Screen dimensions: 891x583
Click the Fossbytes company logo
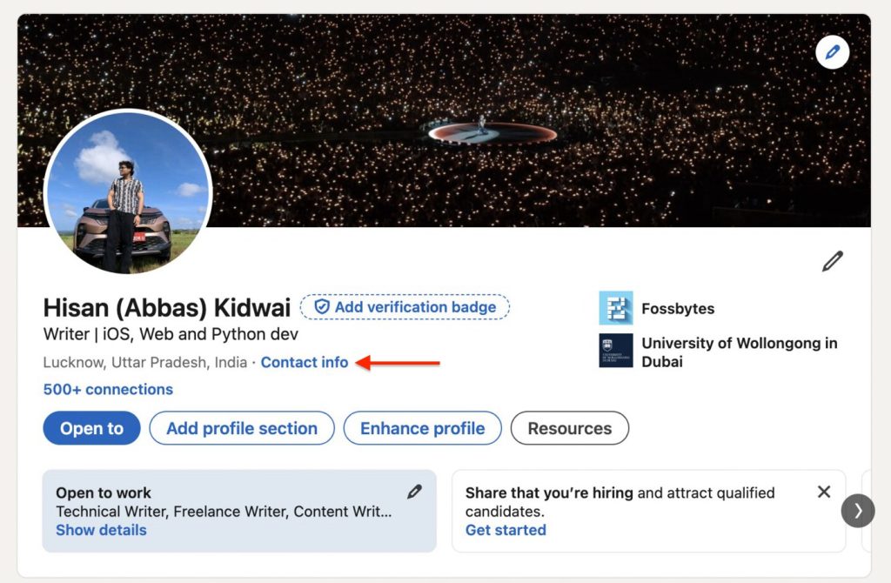[616, 308]
